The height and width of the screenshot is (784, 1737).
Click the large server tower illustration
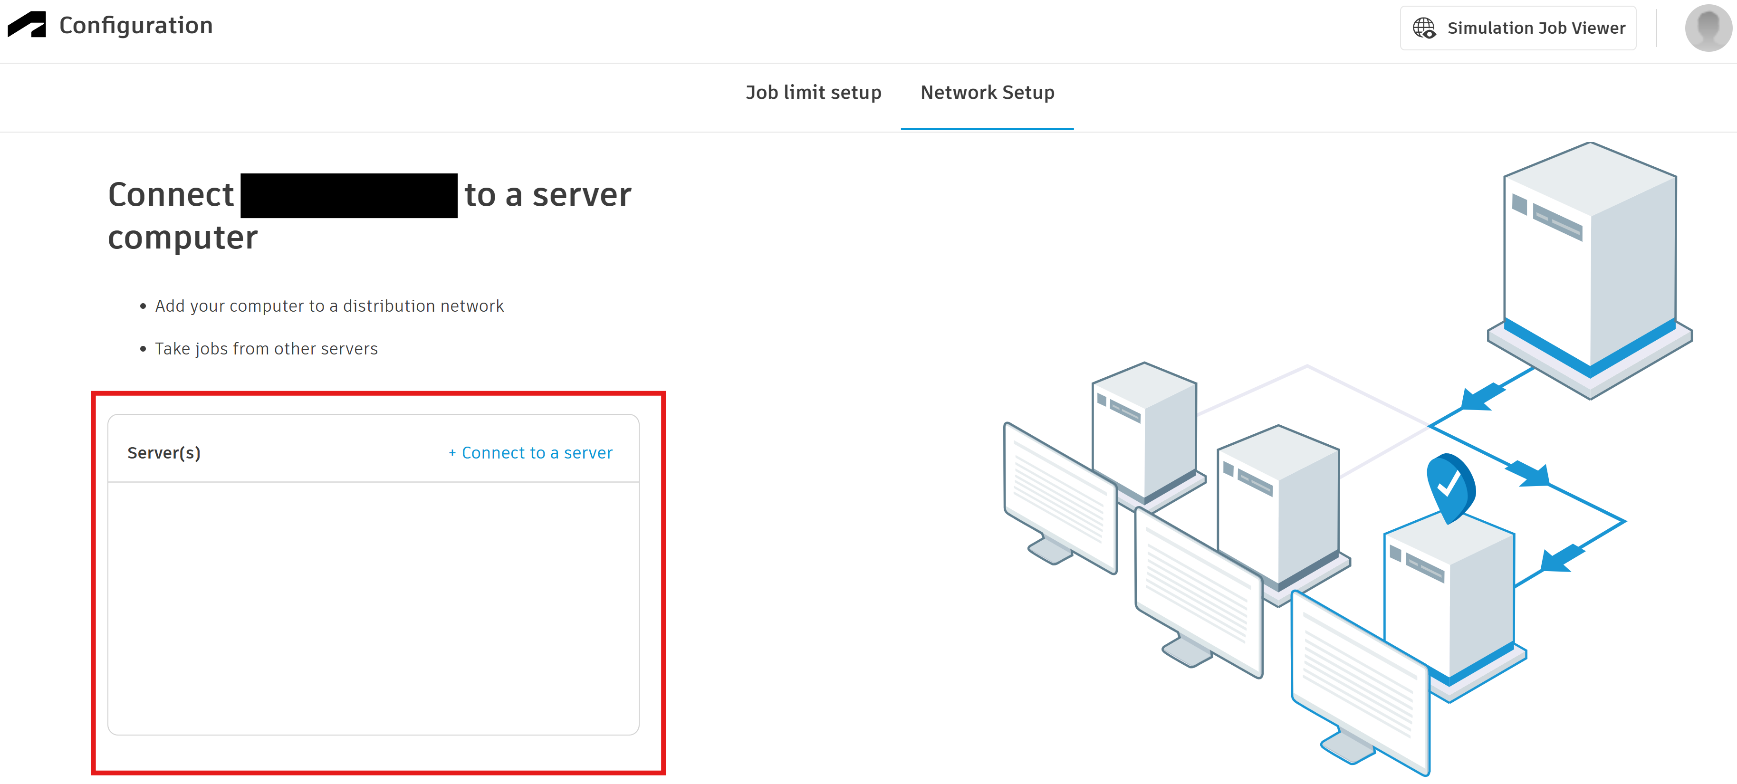point(1590,269)
